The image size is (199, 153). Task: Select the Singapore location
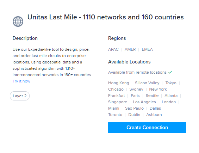118,102
